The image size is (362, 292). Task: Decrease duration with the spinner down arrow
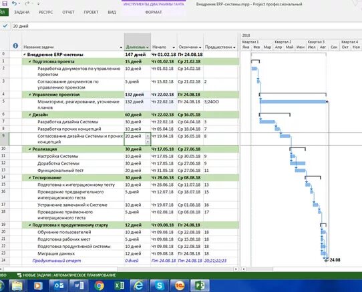(148, 142)
